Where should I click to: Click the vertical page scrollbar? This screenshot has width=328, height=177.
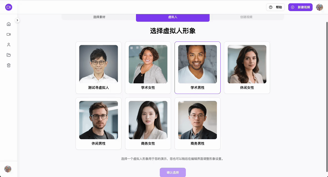(327, 97)
